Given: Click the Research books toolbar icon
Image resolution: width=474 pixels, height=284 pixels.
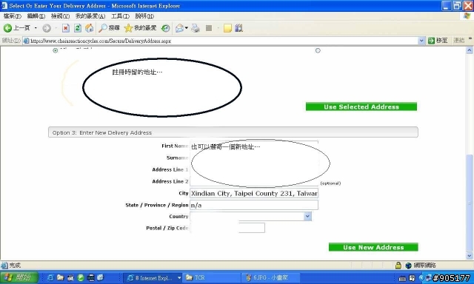Looking at the screenshot, I should (238, 28).
